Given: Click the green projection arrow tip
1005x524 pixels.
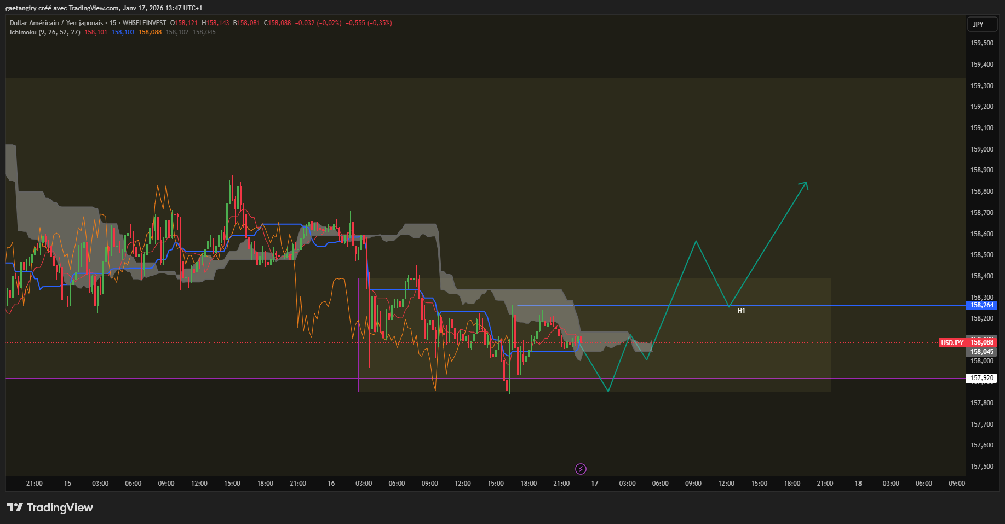Looking at the screenshot, I should coord(806,183).
